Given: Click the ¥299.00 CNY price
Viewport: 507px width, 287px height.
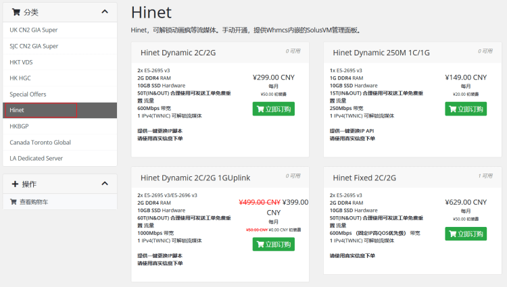Looking at the screenshot, I should (274, 78).
